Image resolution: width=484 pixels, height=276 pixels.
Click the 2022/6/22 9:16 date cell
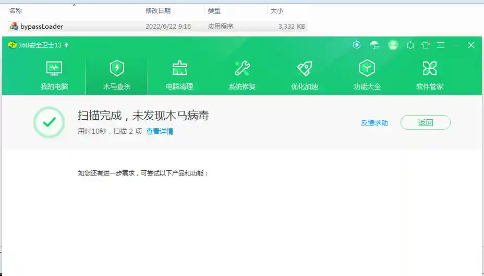(168, 27)
